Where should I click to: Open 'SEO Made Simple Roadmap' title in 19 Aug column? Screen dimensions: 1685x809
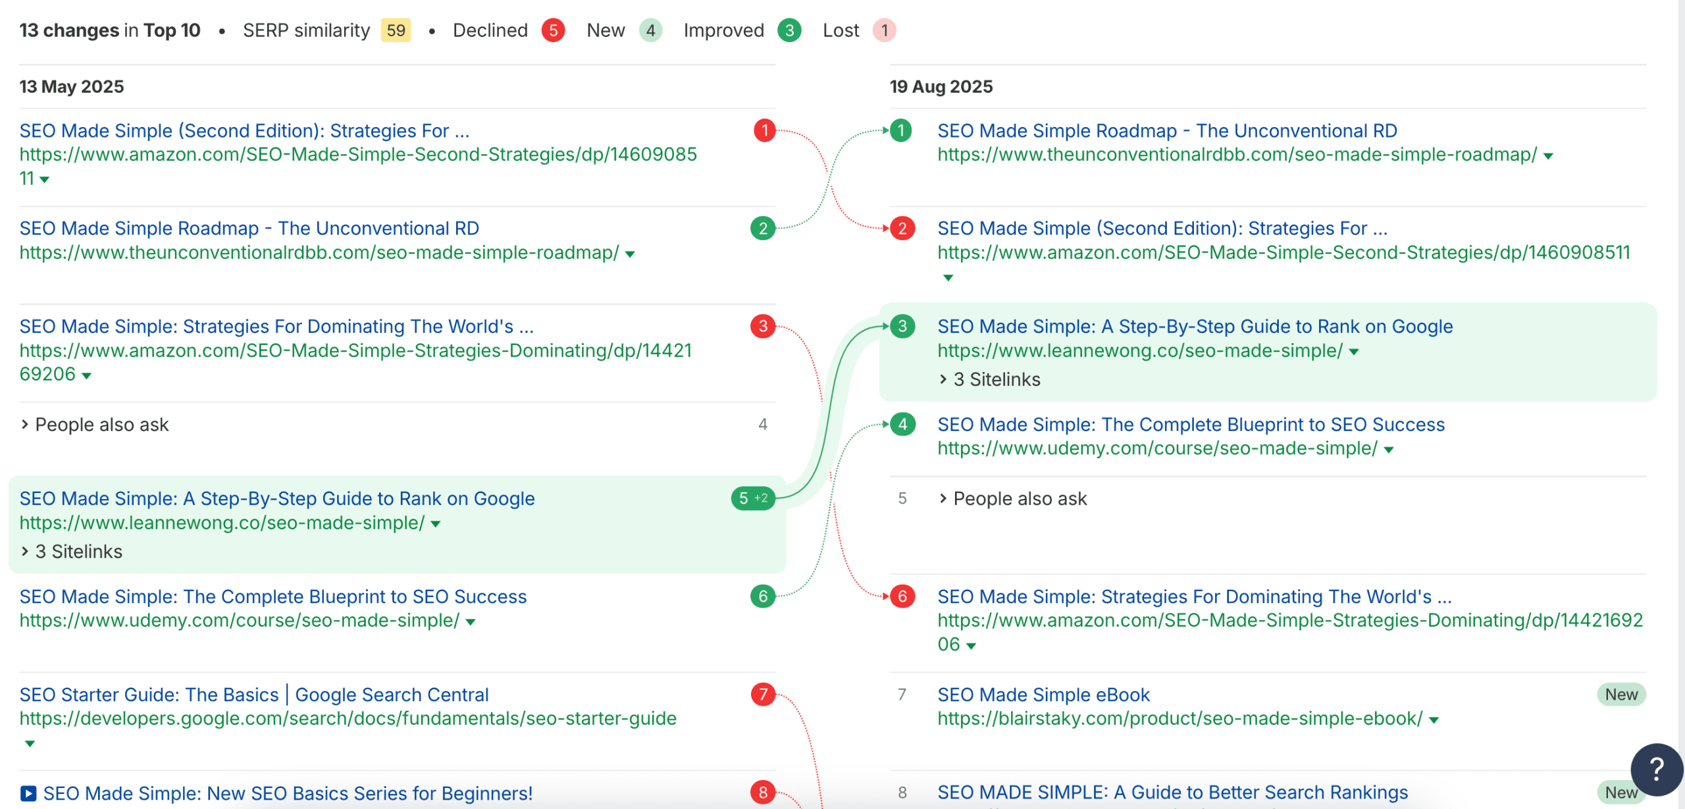coord(1168,131)
